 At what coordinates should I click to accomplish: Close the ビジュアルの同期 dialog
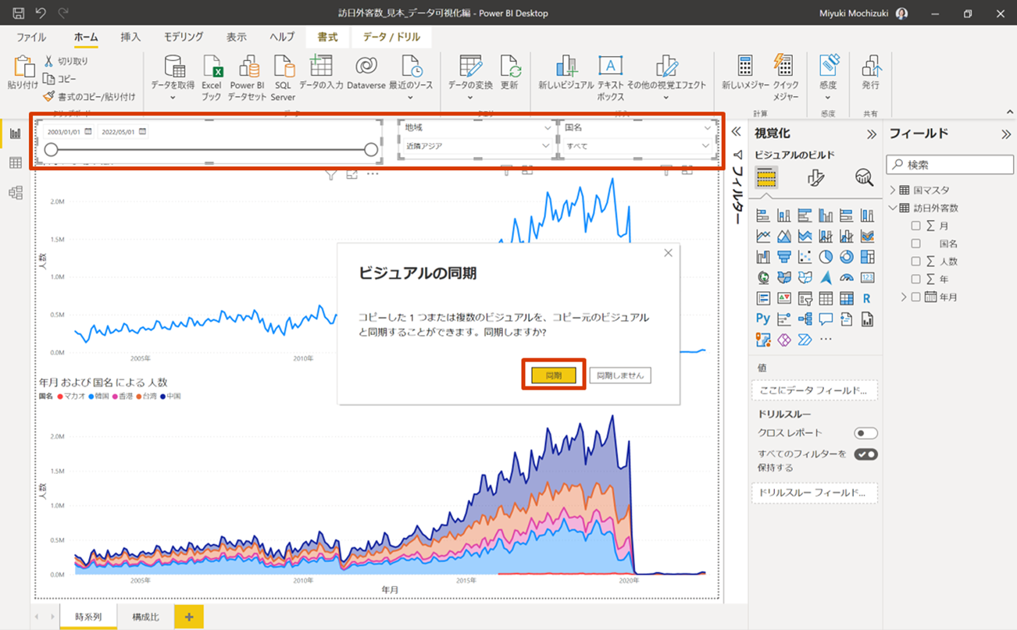(668, 253)
